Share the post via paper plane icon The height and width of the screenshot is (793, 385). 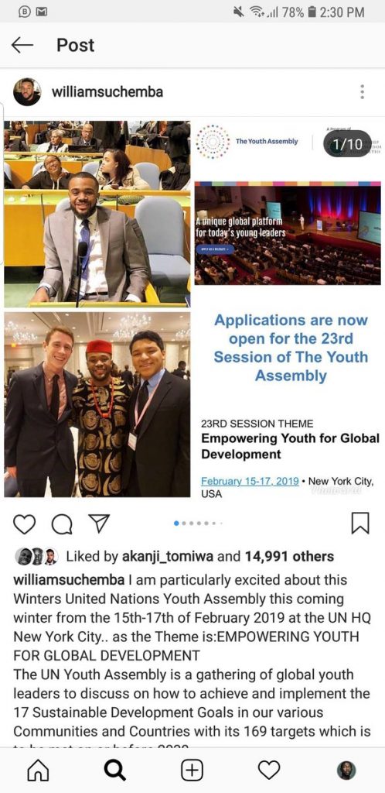99,524
